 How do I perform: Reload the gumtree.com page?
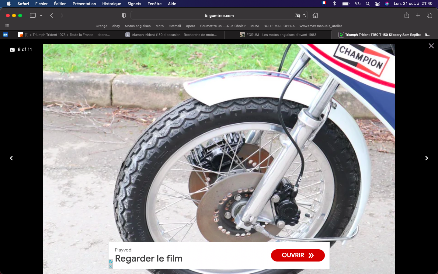click(304, 16)
